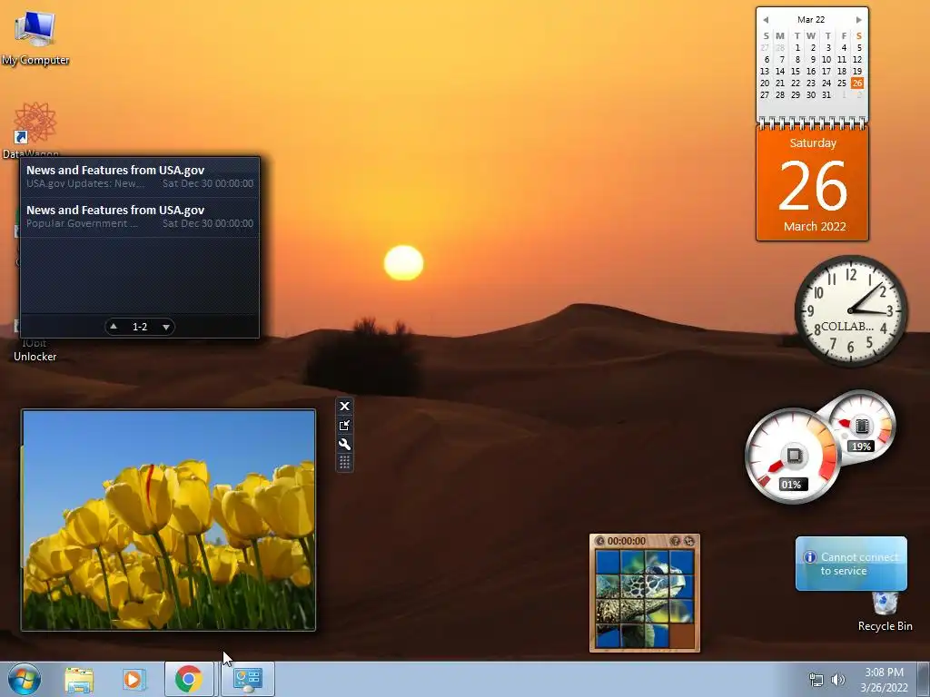Close the slide show gadget
The image size is (930, 697).
(344, 406)
